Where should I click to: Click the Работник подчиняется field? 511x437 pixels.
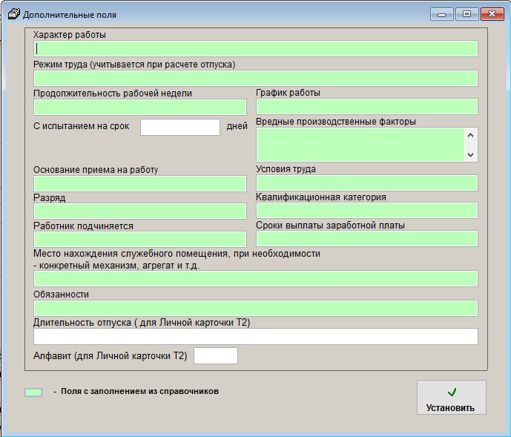click(140, 240)
